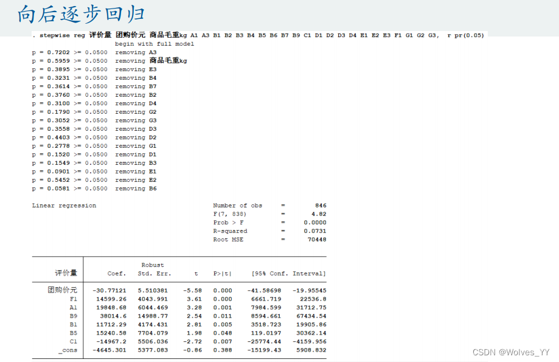Click the C1 row label in table
559x362 pixels.
point(74,342)
